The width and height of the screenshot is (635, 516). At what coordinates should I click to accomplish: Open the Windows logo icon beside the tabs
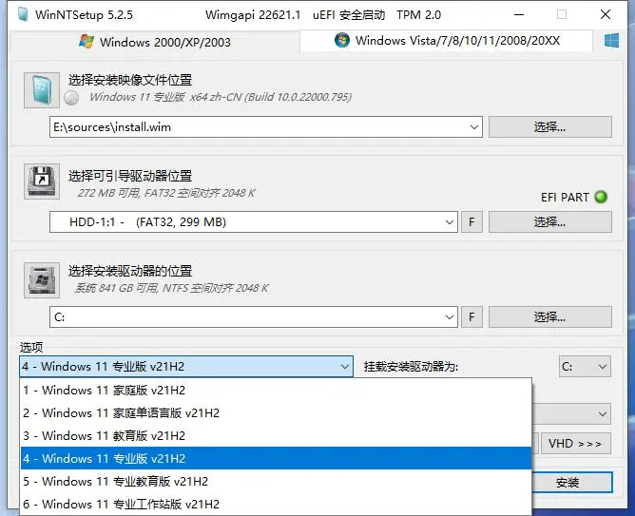(x=611, y=41)
